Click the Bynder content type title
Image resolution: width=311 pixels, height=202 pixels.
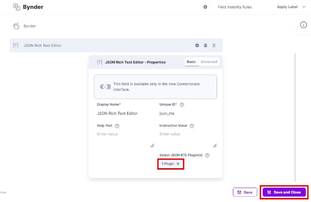33,7
